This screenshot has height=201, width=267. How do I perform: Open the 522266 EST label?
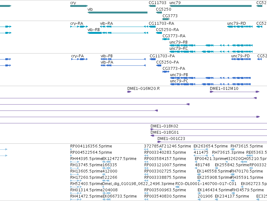(x=110, y=178)
